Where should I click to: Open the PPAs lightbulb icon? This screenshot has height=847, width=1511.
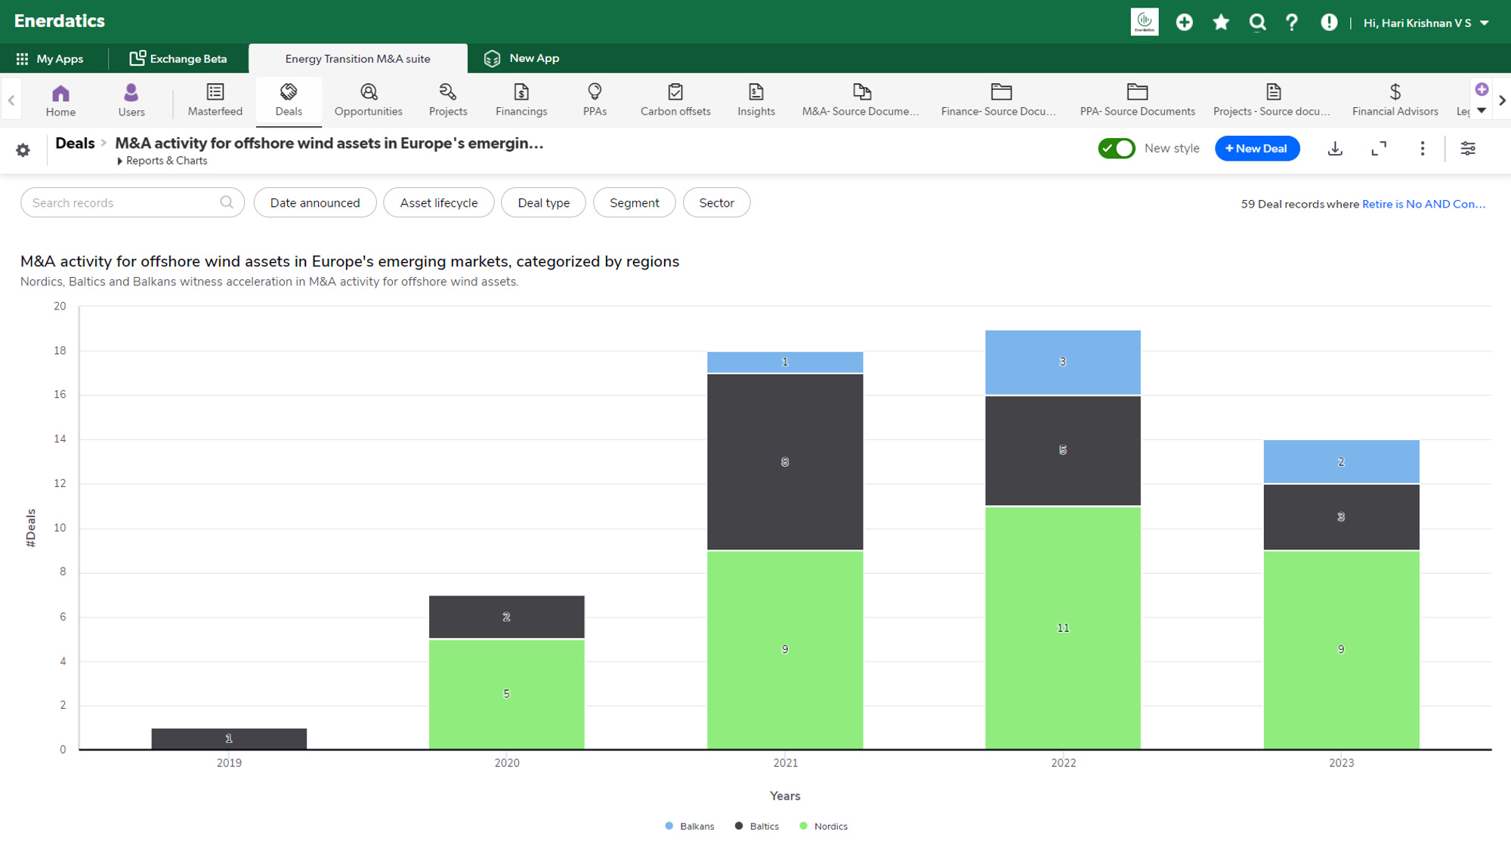coord(595,92)
